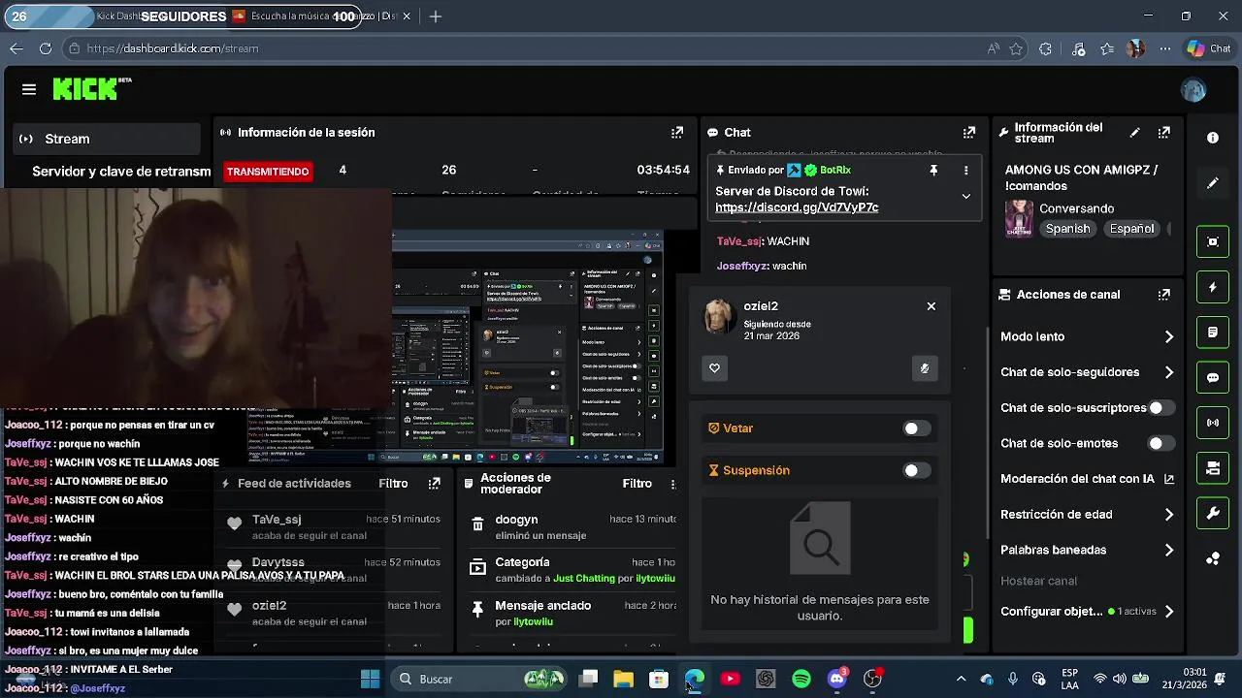The image size is (1242, 698).
Task: Open the profile avatar menu
Action: pos(1193,90)
